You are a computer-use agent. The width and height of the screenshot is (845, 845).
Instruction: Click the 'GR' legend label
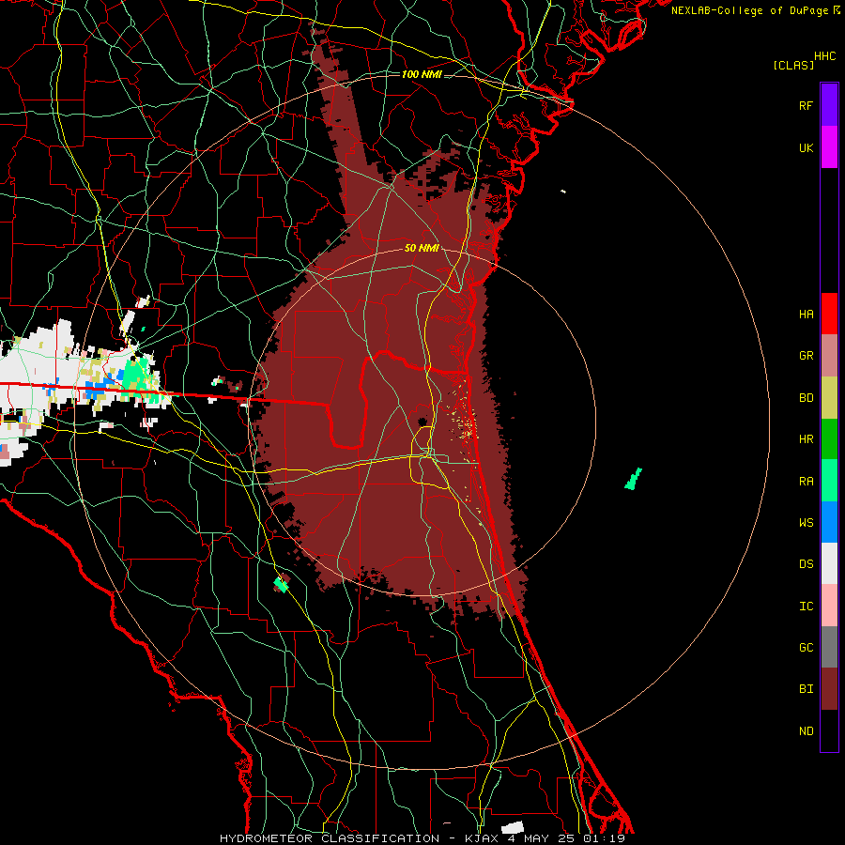806,356
